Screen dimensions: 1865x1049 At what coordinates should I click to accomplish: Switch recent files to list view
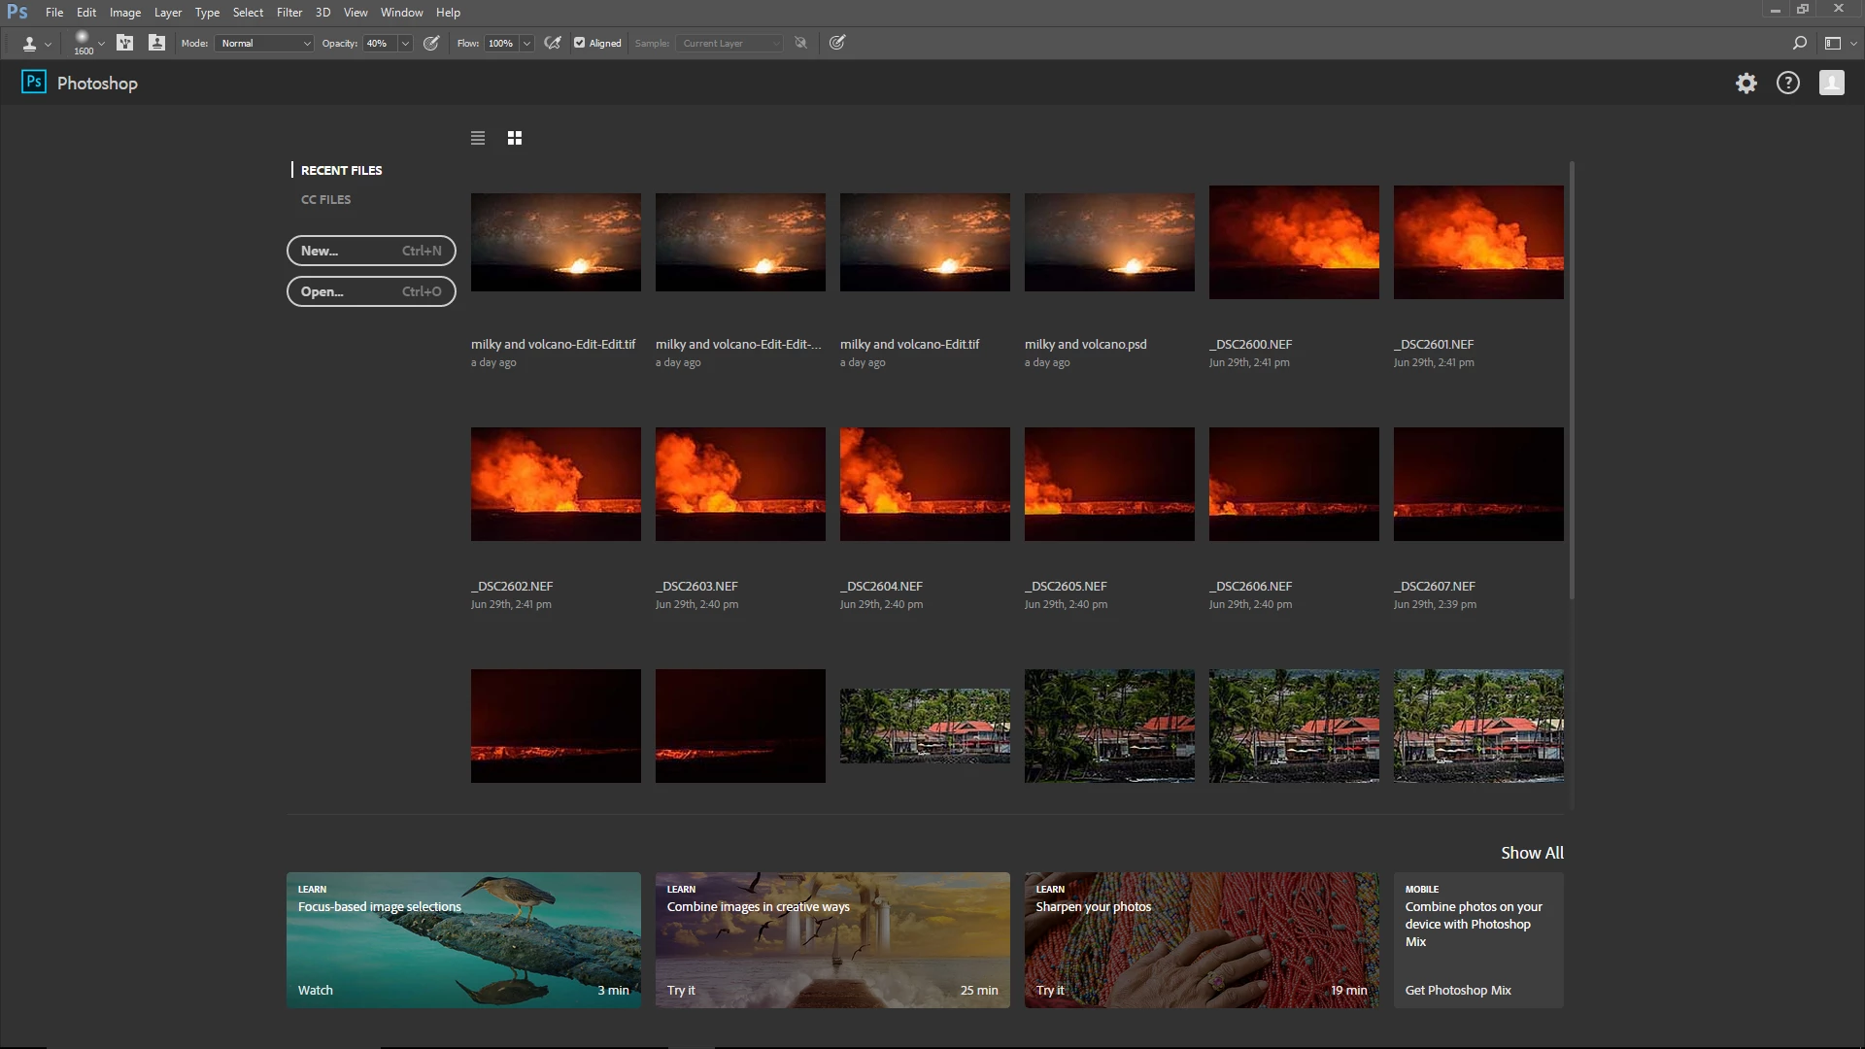(478, 138)
